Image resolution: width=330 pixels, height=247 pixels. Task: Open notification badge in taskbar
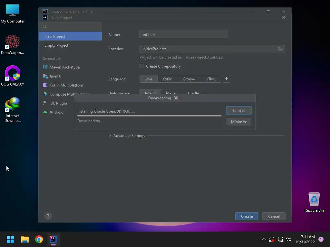(x=321, y=239)
